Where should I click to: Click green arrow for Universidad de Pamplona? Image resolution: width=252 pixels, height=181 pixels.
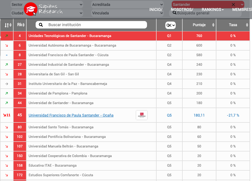coord(7,93)
